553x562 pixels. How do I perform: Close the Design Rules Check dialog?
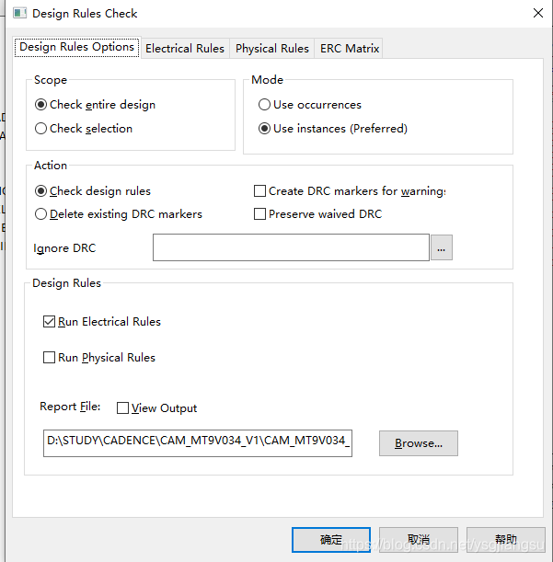pyautogui.click(x=537, y=13)
